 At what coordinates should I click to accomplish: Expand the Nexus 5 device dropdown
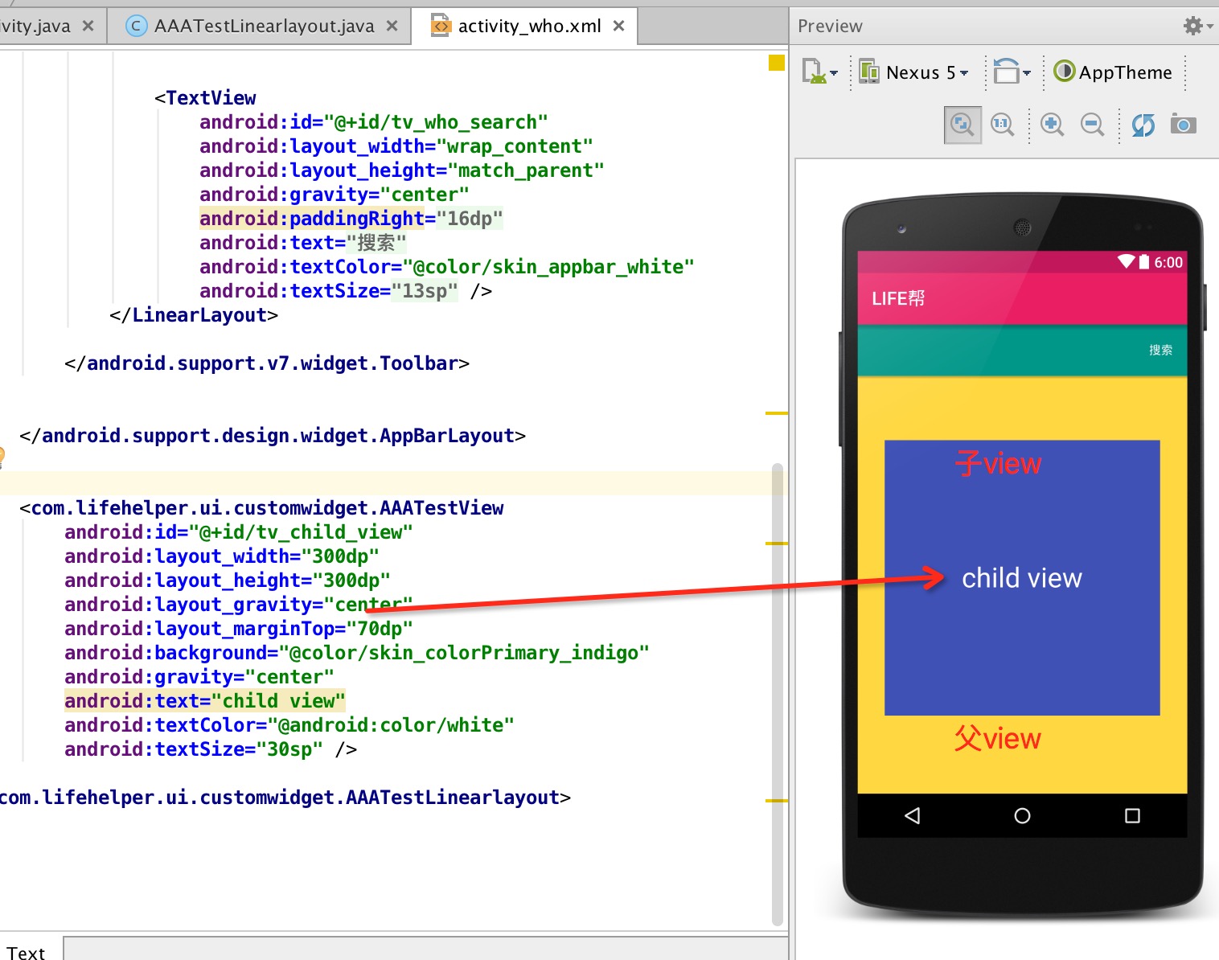tap(914, 72)
